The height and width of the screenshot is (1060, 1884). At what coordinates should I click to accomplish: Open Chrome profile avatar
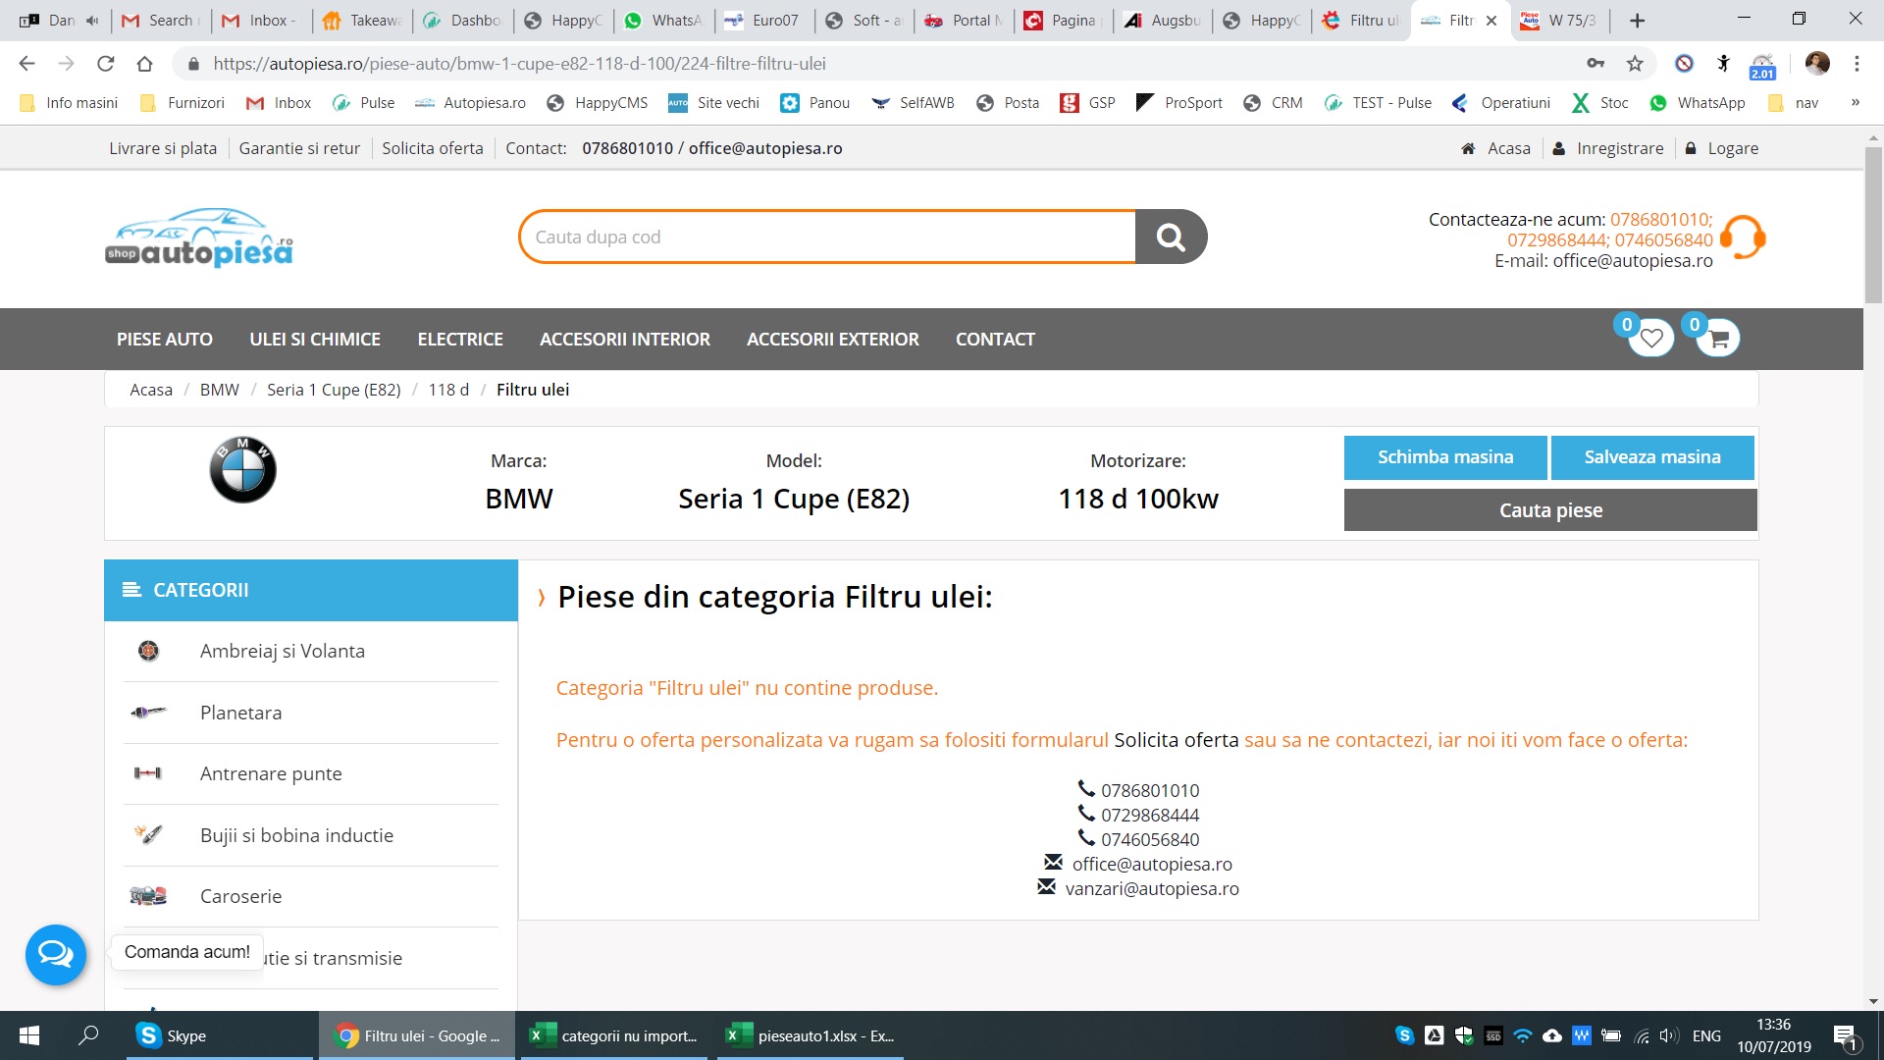[1817, 64]
